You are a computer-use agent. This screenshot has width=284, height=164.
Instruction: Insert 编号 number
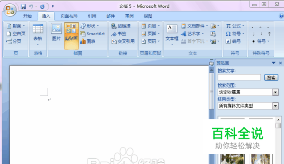click(x=233, y=41)
